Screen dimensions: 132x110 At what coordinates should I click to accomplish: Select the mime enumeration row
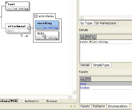tap(106, 84)
